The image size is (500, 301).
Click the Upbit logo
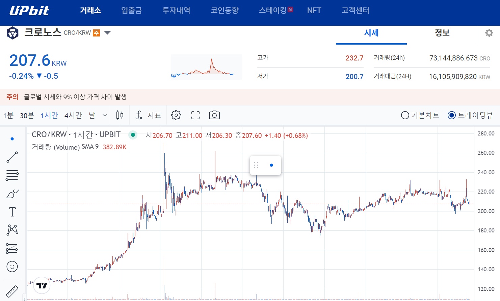[29, 11]
